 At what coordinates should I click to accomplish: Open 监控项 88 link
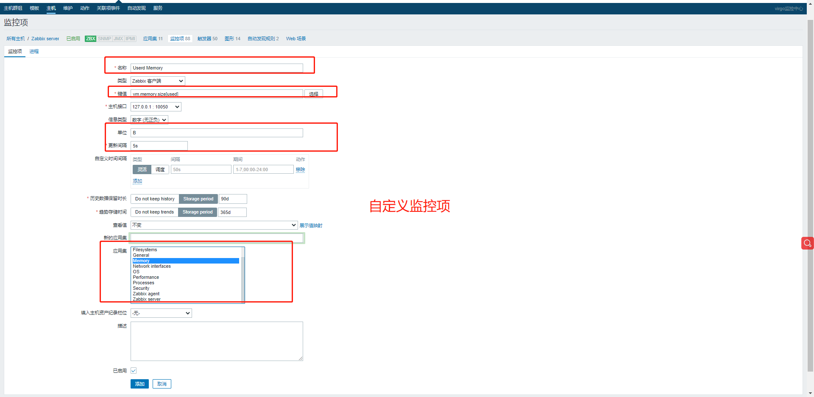[180, 39]
